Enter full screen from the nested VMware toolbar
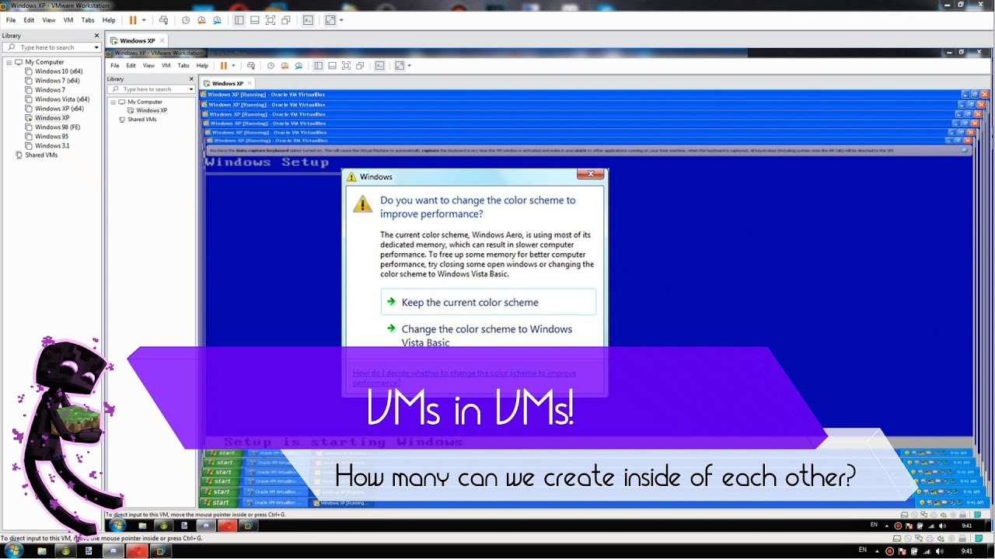The width and height of the screenshot is (995, 559). point(346,66)
